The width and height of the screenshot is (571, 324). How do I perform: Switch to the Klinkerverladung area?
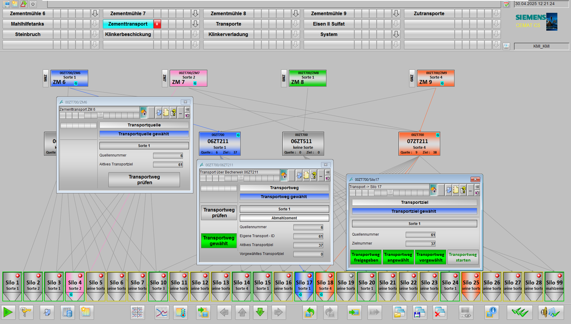[x=228, y=34]
